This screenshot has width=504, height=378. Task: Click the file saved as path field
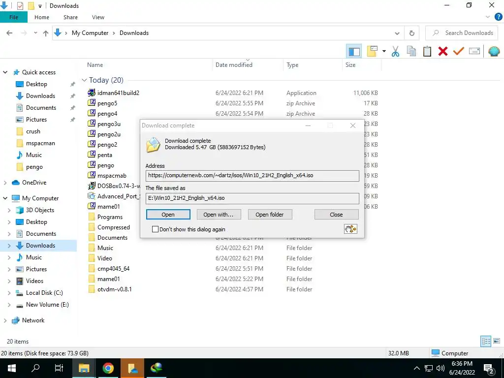(252, 198)
